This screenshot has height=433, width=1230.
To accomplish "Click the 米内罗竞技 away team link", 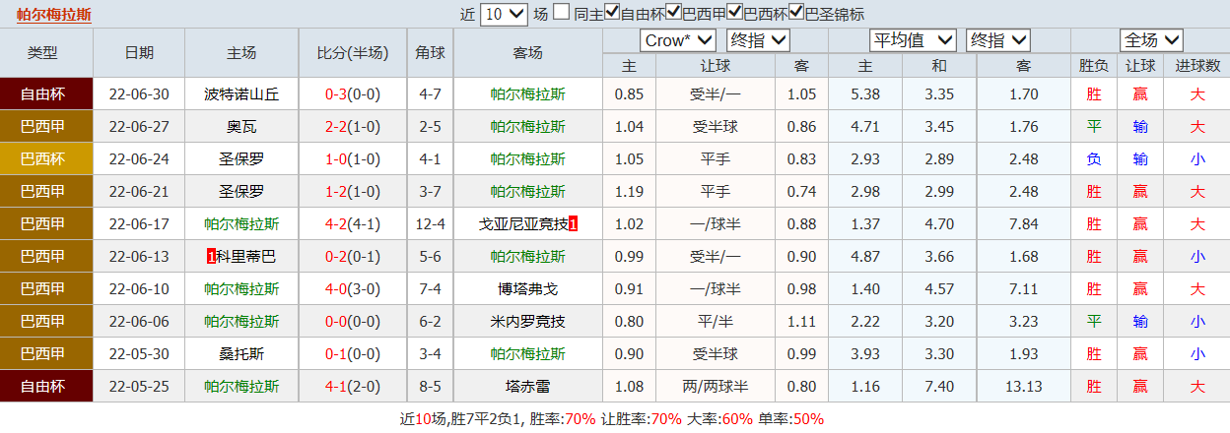I will click(x=527, y=322).
